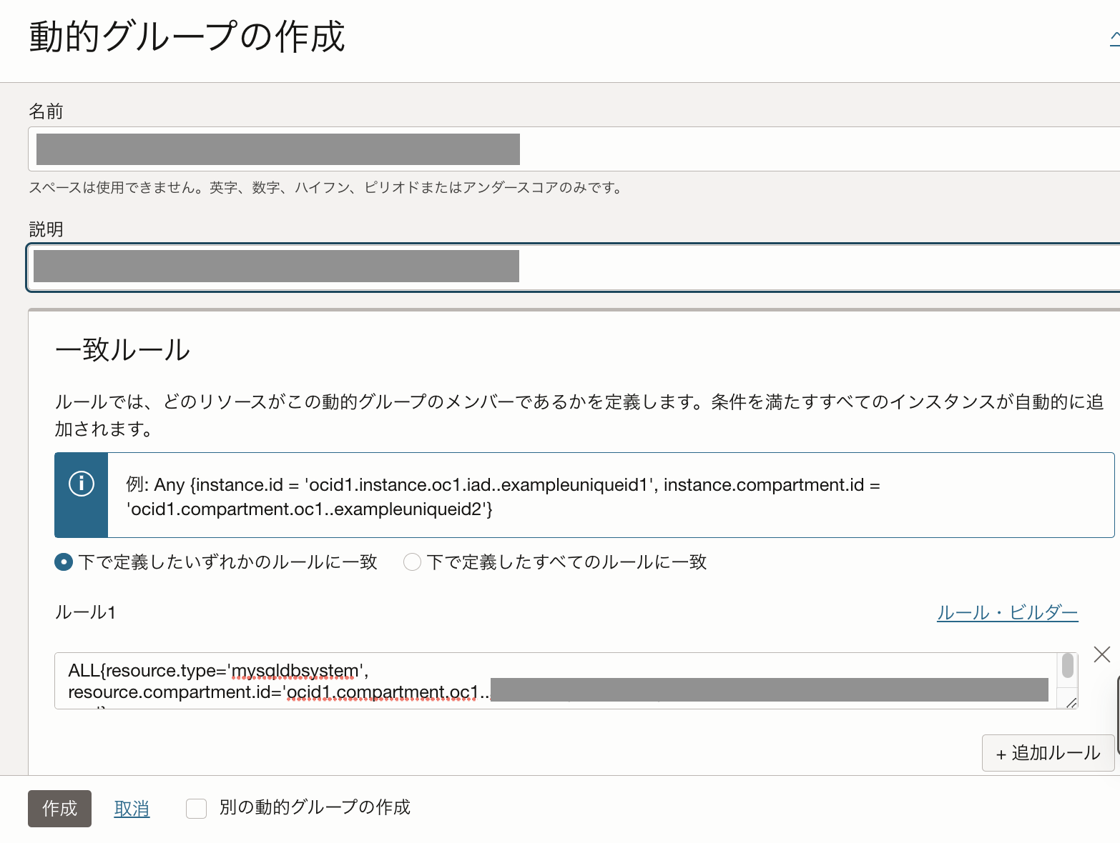Image resolution: width=1120 pixels, height=843 pixels.
Task: Click the info icon beside the example rule
Action: [x=82, y=484]
